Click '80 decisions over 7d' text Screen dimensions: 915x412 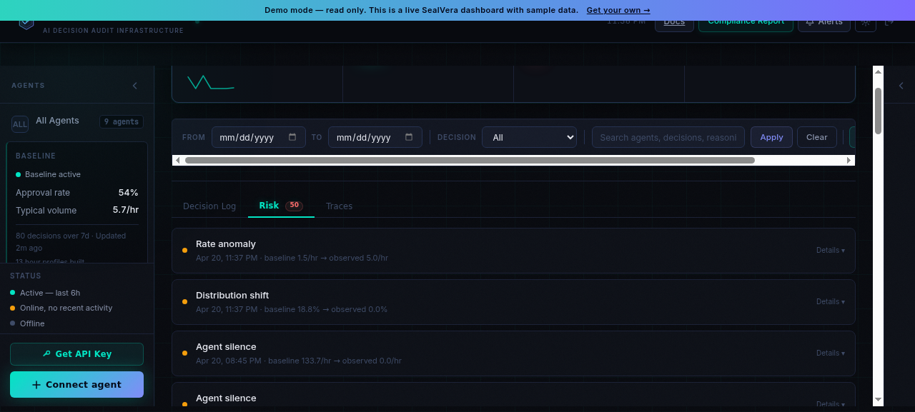click(54, 236)
